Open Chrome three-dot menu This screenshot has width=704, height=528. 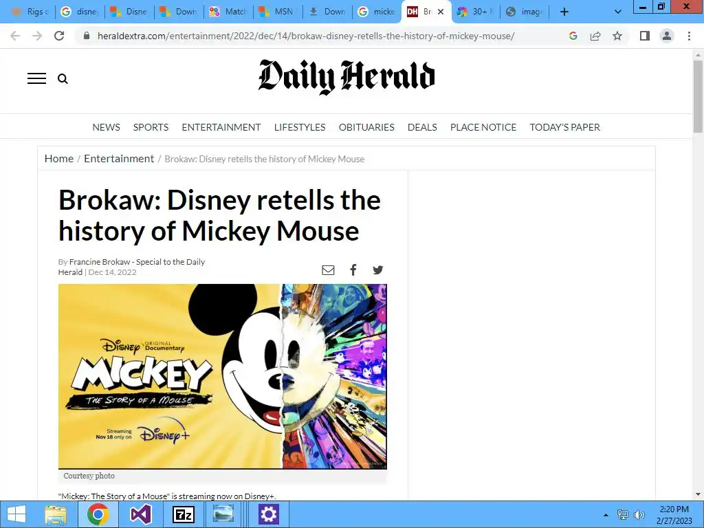tap(689, 36)
